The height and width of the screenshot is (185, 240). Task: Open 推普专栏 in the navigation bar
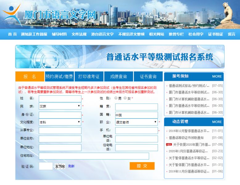pos(176,34)
